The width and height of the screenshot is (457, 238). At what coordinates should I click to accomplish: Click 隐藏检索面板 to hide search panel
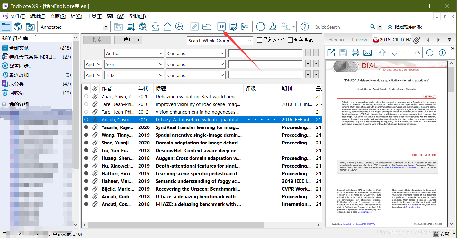[405, 27]
